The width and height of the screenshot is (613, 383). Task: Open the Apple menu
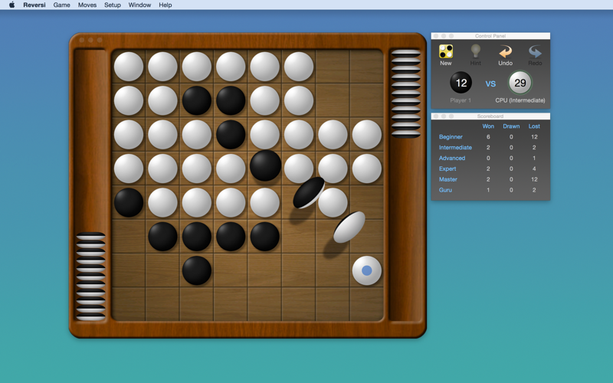11,5
